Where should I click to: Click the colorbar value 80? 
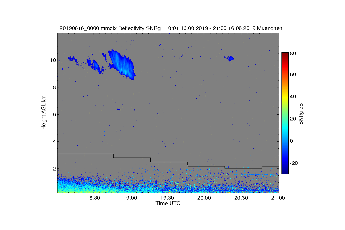pos(293,53)
